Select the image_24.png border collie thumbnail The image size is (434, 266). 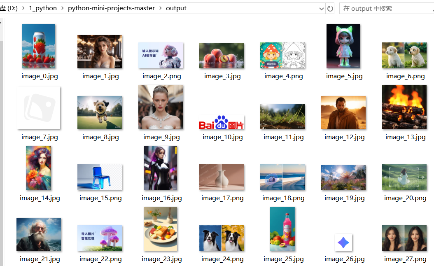222,238
